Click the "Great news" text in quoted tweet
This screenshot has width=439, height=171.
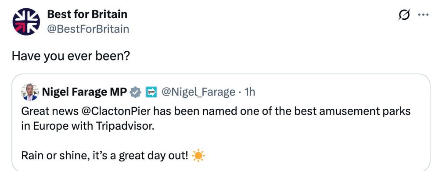[x=50, y=111]
